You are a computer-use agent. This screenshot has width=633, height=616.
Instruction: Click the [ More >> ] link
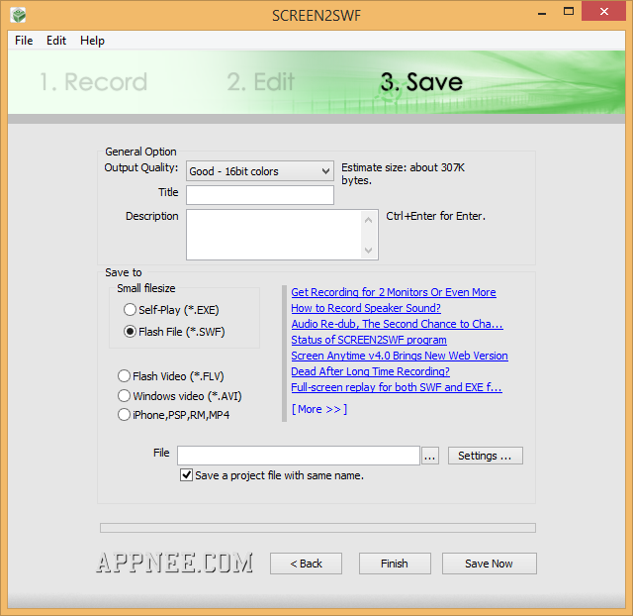[319, 409]
